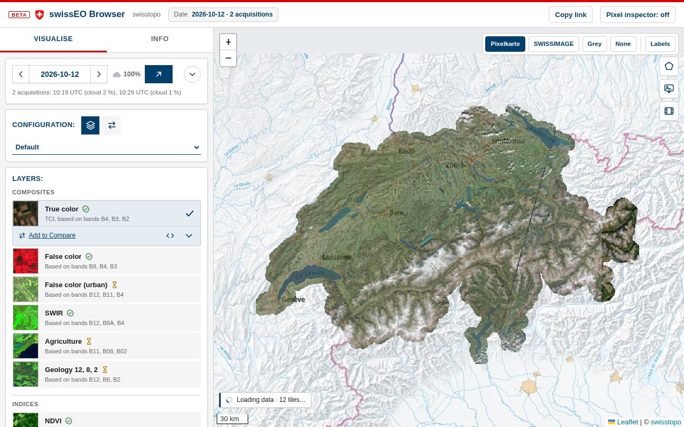
Task: Click True color availability check icon
Action: pyautogui.click(x=85, y=209)
